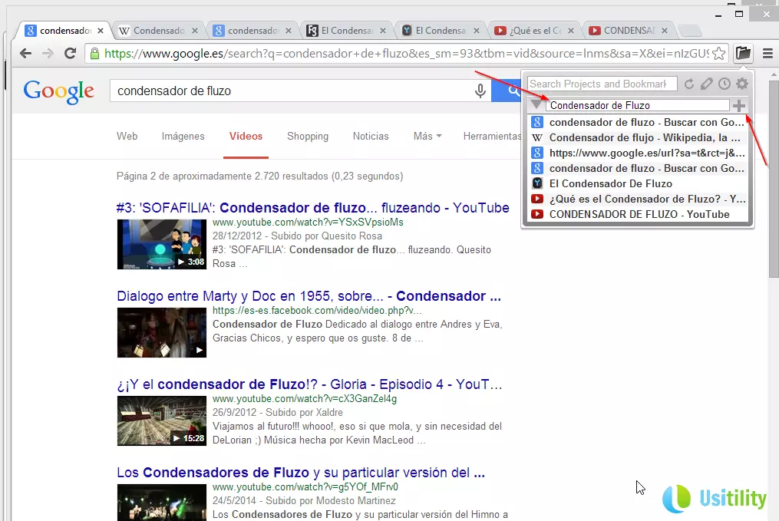The width and height of the screenshot is (779, 521).
Task: Open the clock history icon in panel
Action: coord(724,84)
